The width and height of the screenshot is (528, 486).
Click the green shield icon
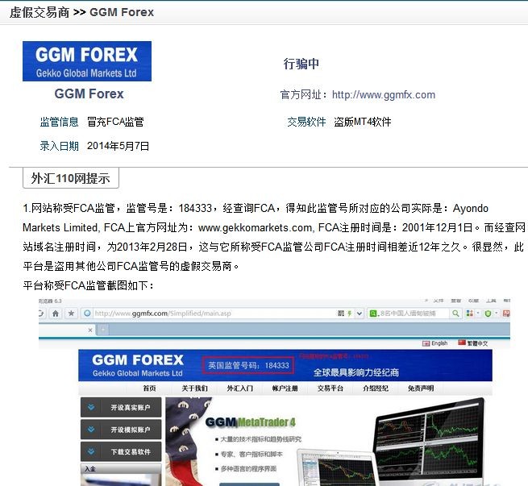(488, 314)
